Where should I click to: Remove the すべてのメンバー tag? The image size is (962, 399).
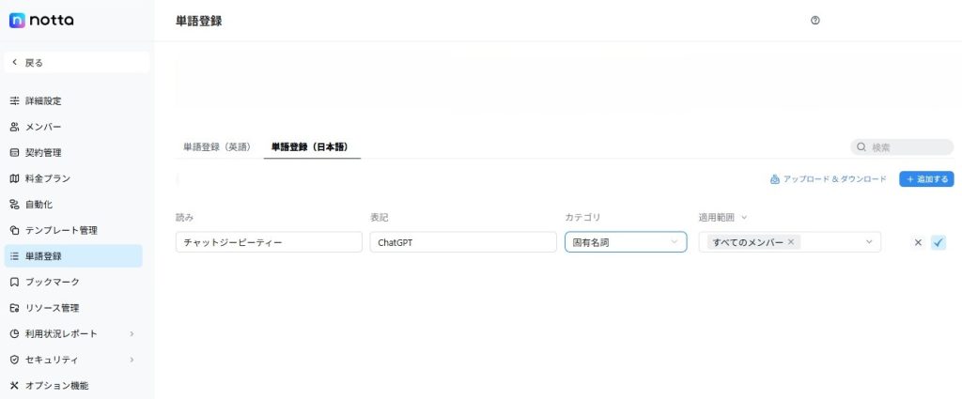coord(791,242)
